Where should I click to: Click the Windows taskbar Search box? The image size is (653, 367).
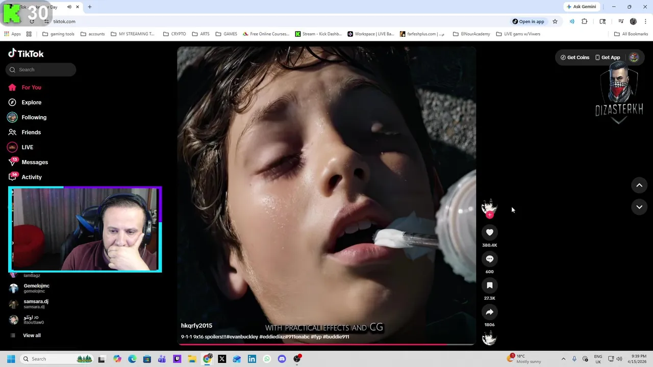click(57, 359)
